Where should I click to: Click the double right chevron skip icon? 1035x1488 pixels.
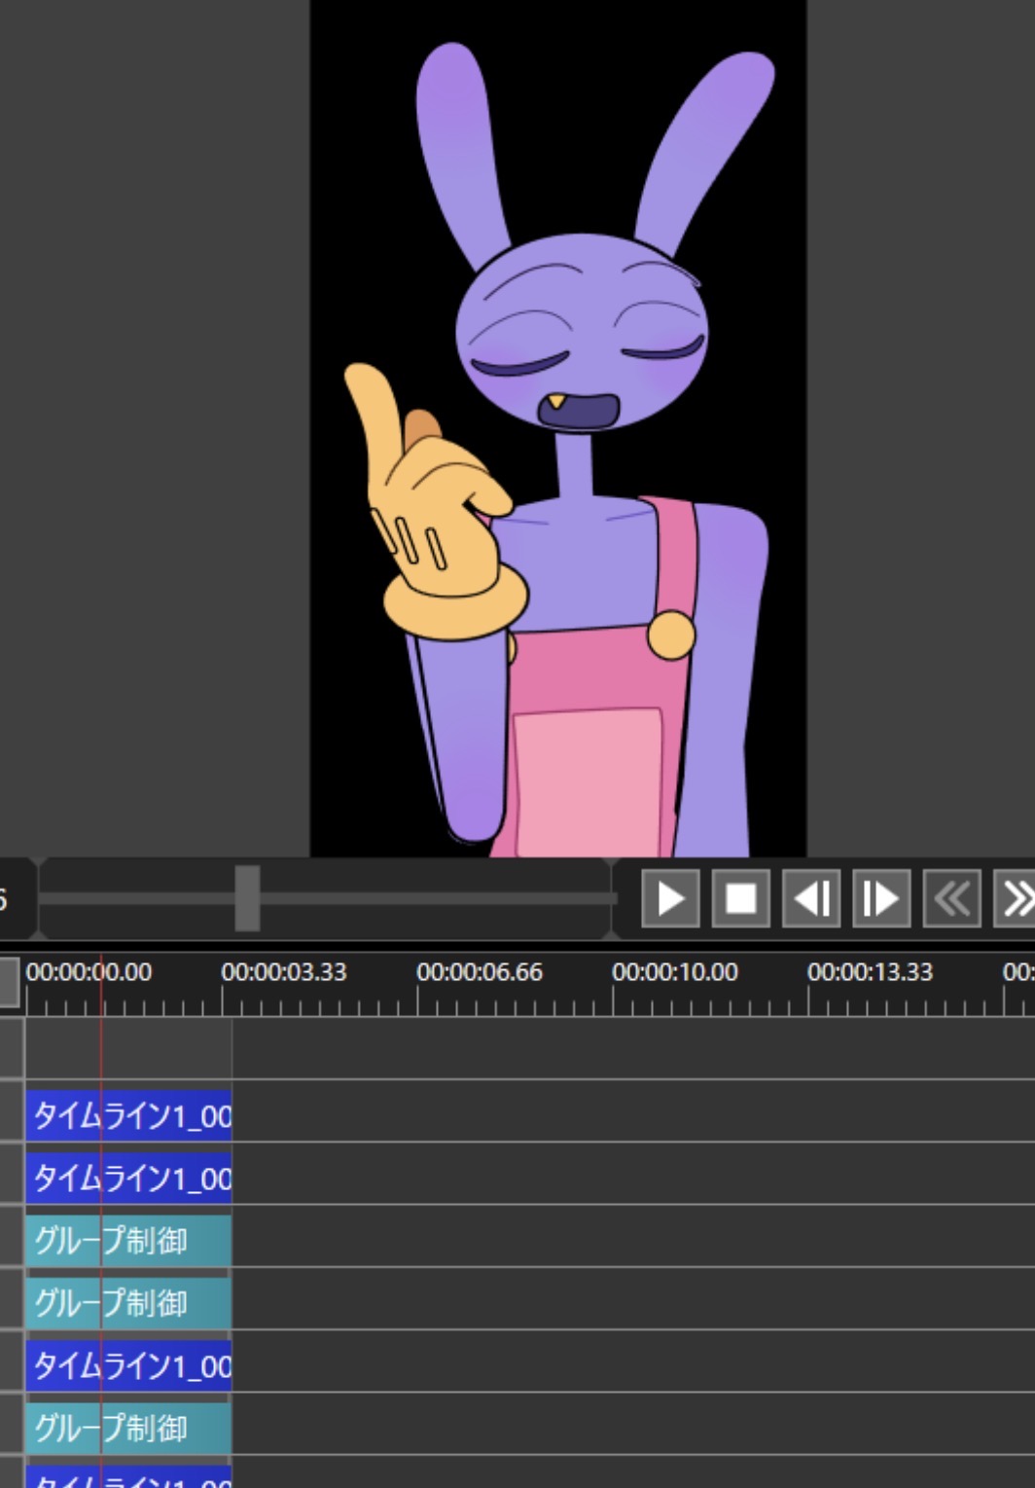[x=1016, y=898]
